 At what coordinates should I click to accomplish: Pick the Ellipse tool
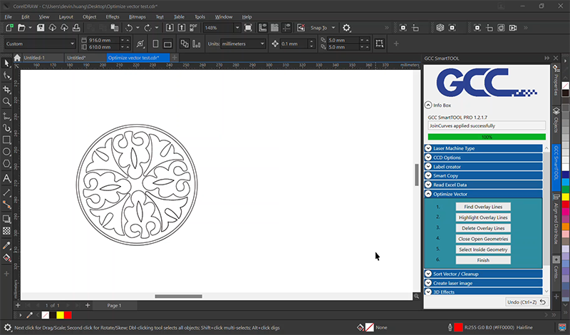6,152
